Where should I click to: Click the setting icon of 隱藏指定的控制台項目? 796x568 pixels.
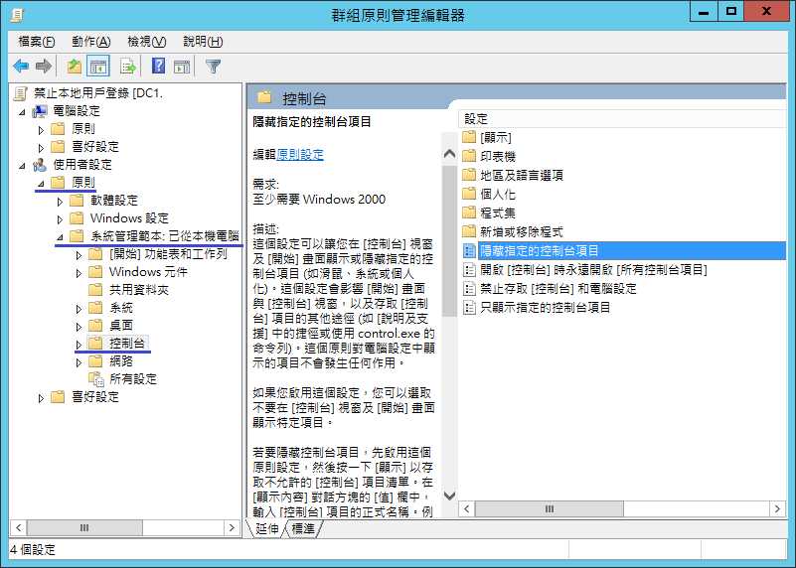(469, 250)
